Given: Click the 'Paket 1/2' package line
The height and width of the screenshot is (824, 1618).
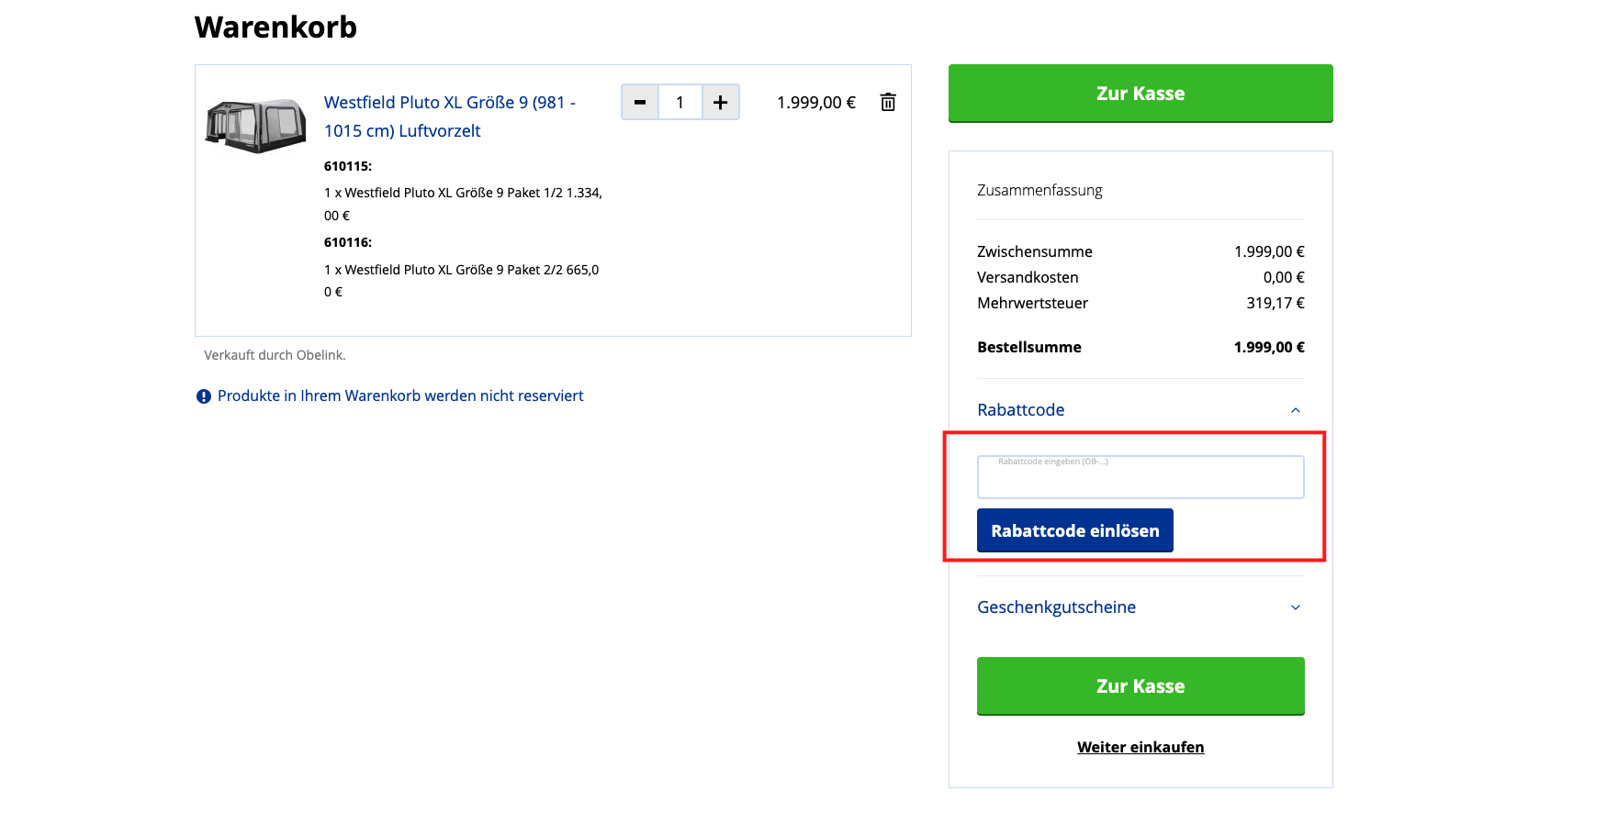Looking at the screenshot, I should click(x=464, y=204).
